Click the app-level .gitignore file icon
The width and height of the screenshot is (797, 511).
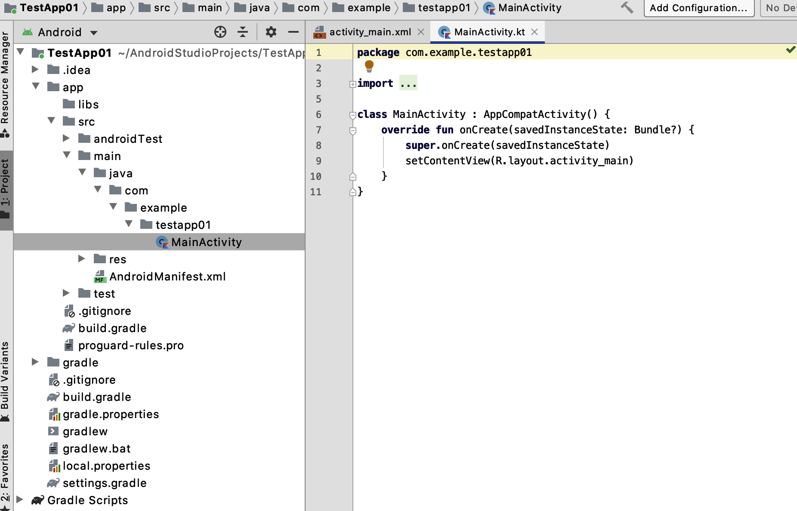(x=69, y=311)
